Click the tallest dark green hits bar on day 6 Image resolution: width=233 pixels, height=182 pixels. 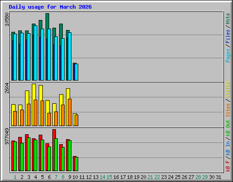(x=47, y=21)
